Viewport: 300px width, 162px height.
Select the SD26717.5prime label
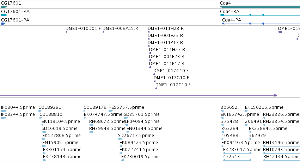point(136,136)
